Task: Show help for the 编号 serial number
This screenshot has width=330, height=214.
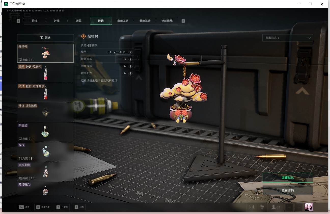Action: point(130,52)
